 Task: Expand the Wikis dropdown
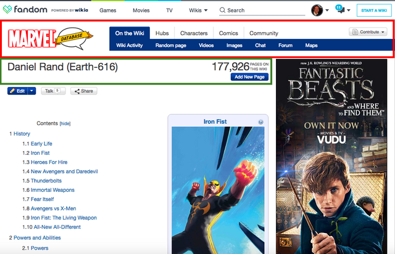(198, 10)
